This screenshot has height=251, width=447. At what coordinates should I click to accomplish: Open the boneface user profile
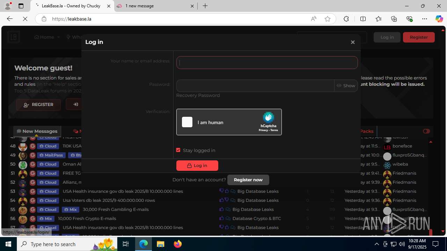[x=402, y=146]
